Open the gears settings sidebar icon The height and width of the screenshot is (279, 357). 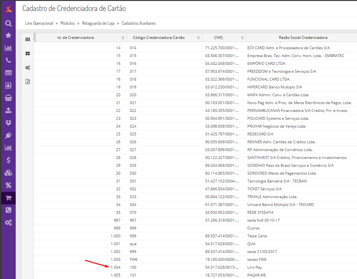pyautogui.click(x=8, y=223)
